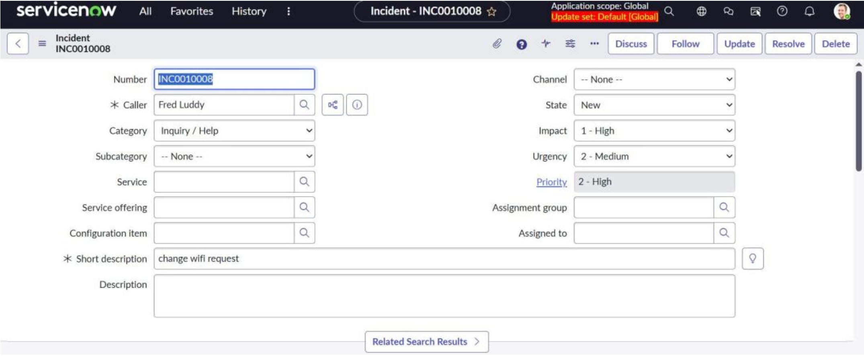Click the Incident - INC0010008 title pill
This screenshot has width=864, height=356.
pyautogui.click(x=432, y=11)
